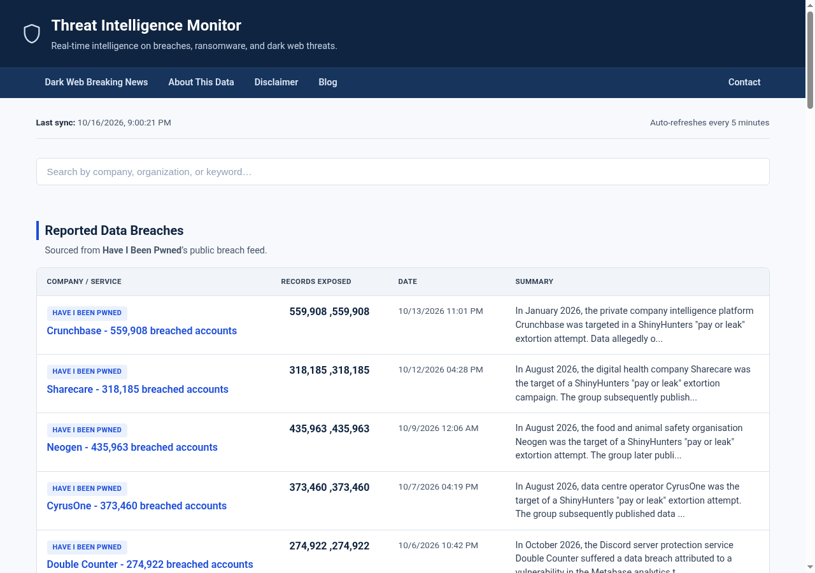Click the CyrusOne breach summary text
Screen dimensions: 815x573
tap(628, 500)
